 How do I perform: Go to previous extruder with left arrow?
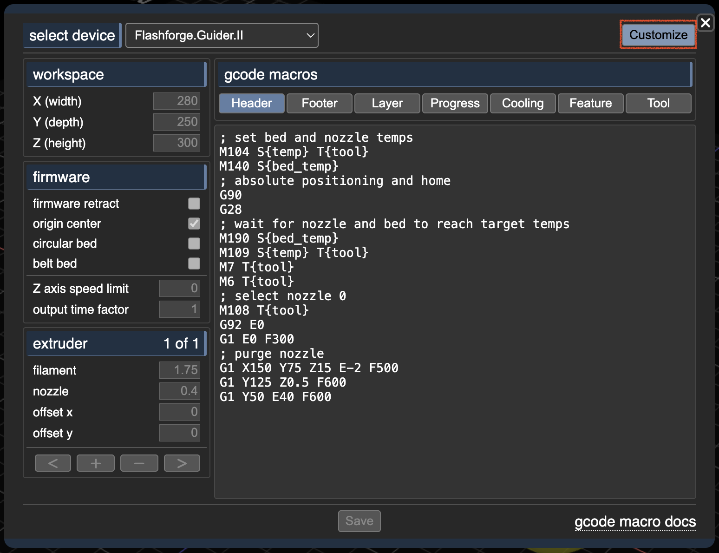click(53, 463)
